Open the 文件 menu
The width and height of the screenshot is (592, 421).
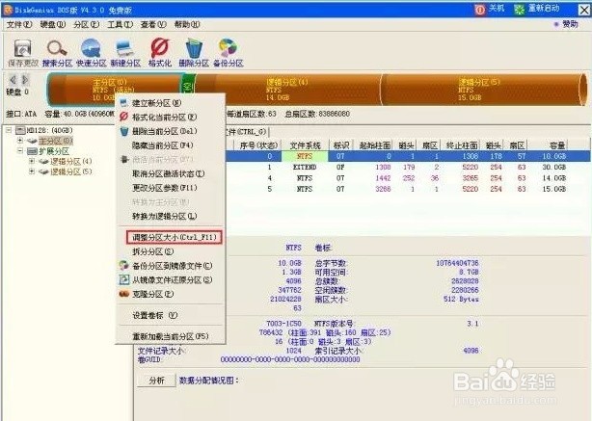(19, 24)
